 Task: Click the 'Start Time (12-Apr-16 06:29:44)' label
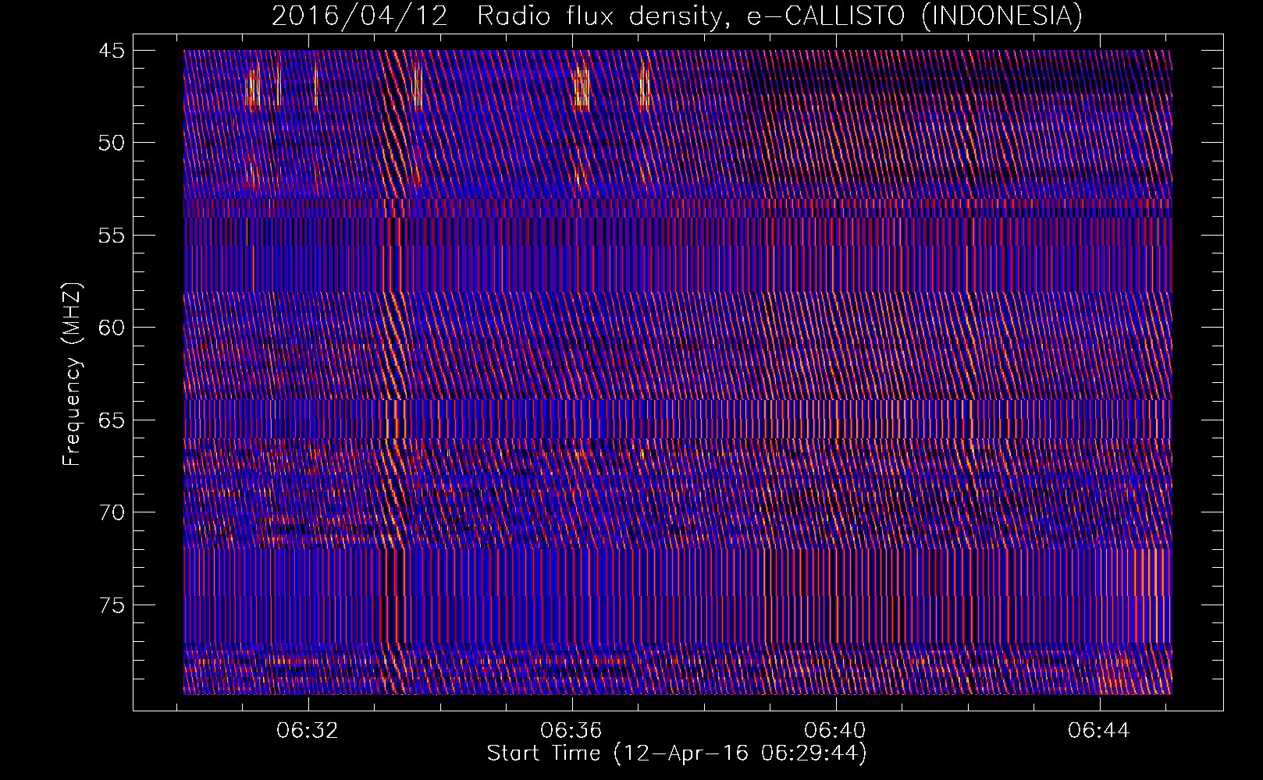(x=677, y=753)
